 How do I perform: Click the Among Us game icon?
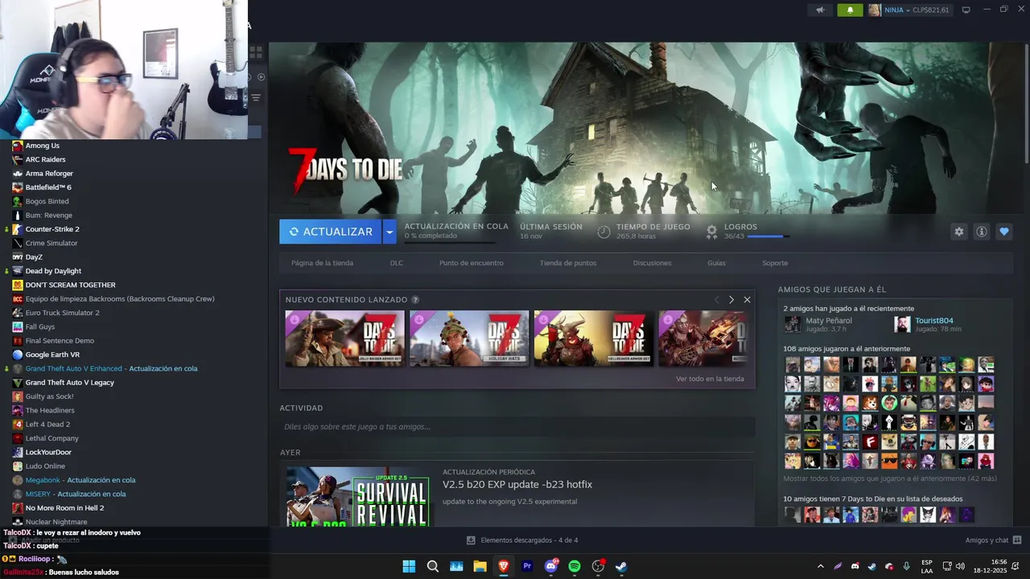click(18, 146)
